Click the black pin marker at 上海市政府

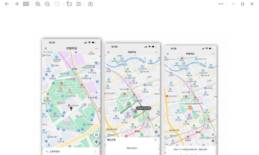pos(71,108)
